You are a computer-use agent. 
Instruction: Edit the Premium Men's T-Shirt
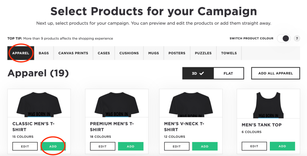coord(103,146)
